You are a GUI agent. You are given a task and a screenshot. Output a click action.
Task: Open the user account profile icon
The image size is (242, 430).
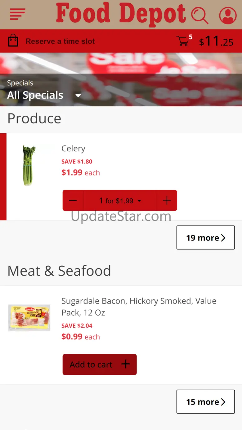click(x=228, y=15)
